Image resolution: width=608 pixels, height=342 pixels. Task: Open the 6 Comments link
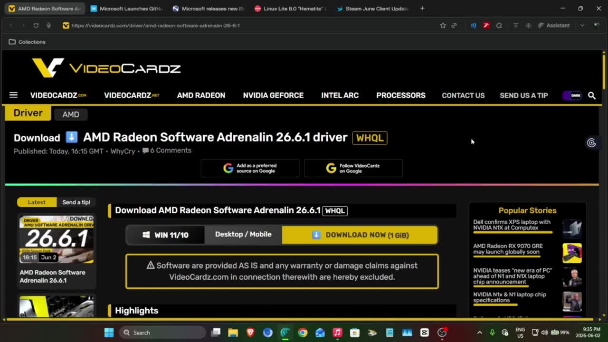coord(167,151)
